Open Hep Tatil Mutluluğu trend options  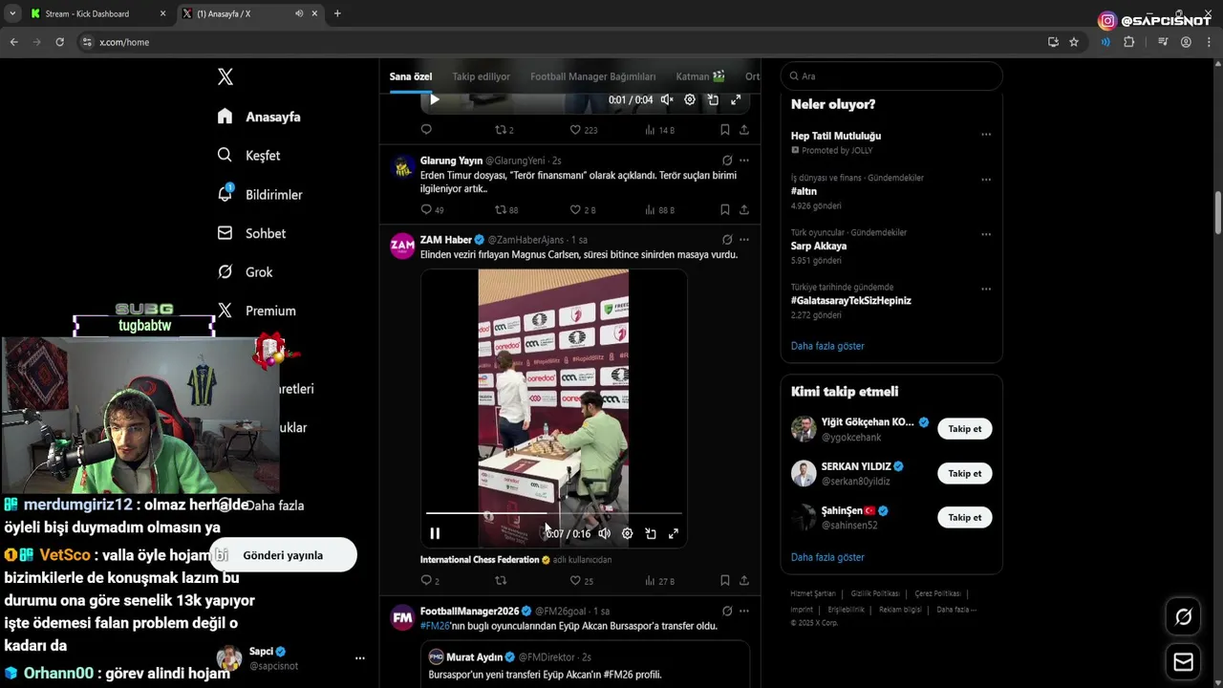(986, 135)
